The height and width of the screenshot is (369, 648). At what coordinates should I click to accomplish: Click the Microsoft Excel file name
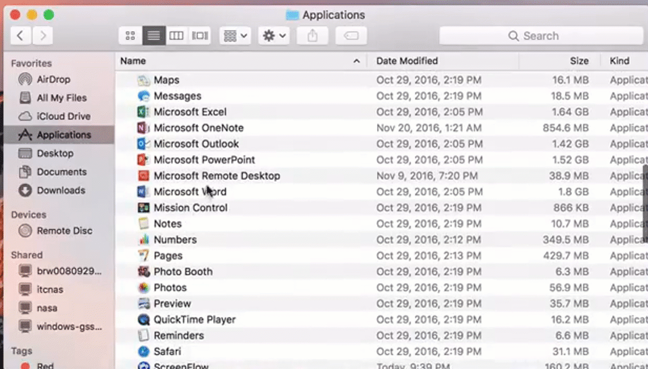[x=190, y=112]
